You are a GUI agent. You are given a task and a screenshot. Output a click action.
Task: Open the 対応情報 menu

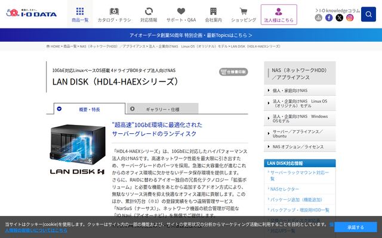pos(149,14)
